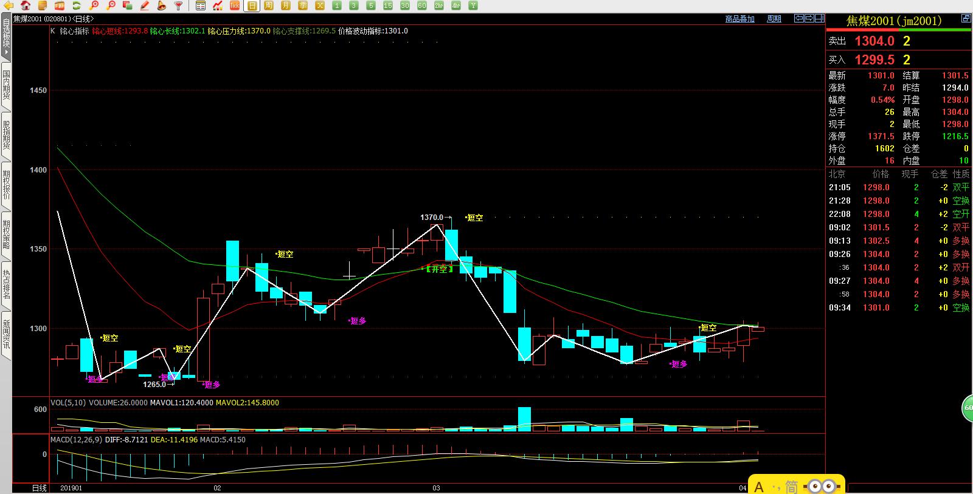Image resolution: width=973 pixels, height=494 pixels.
Task: Open the 商品叠加 link
Action: pos(739,19)
